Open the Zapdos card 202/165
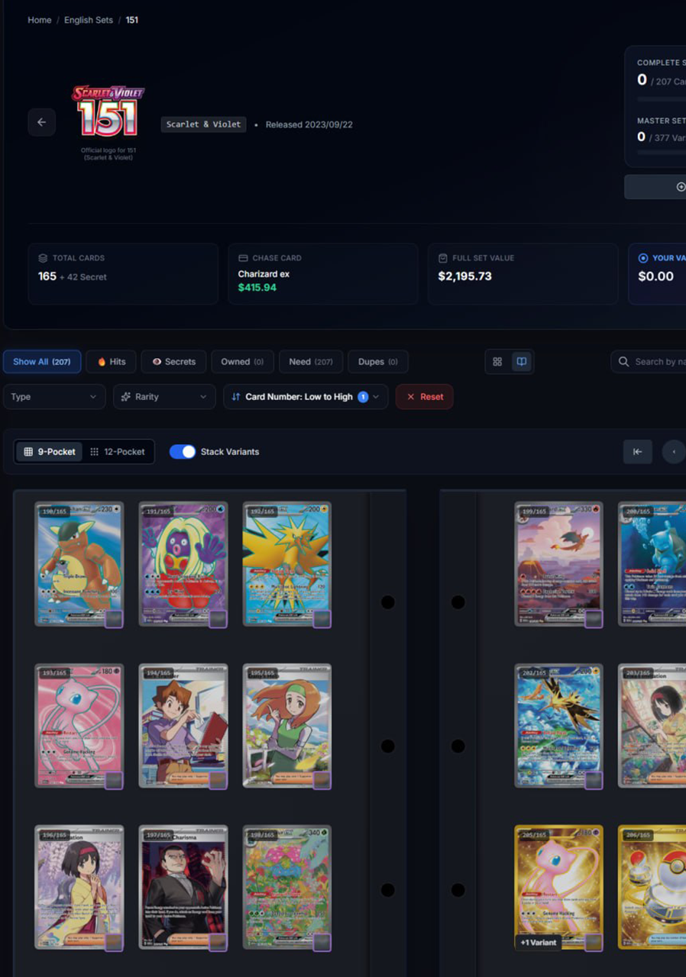Viewport: 686px width, 977px height. [x=559, y=726]
